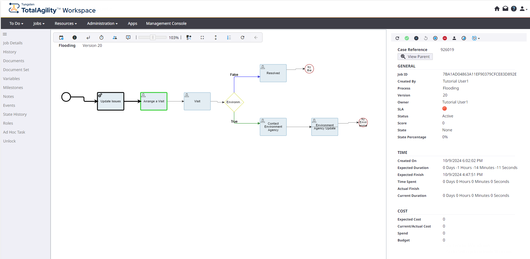This screenshot has height=259, width=530.
Task: Select the Arrange a Visit activity node
Action: 154,101
